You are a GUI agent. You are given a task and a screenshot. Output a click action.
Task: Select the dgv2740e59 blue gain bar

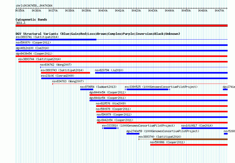133,134
